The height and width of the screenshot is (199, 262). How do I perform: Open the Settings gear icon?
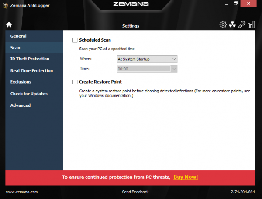coord(223,24)
